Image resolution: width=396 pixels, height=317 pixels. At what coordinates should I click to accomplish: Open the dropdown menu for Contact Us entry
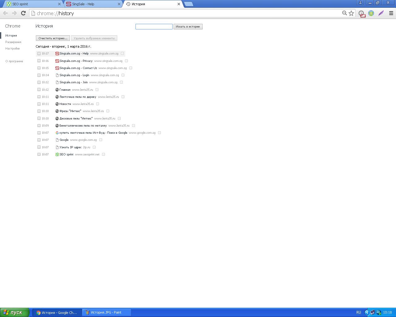click(x=131, y=68)
